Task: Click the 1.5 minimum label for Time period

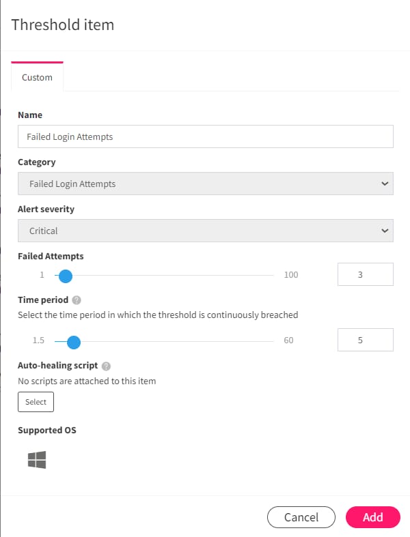Action: pos(38,340)
